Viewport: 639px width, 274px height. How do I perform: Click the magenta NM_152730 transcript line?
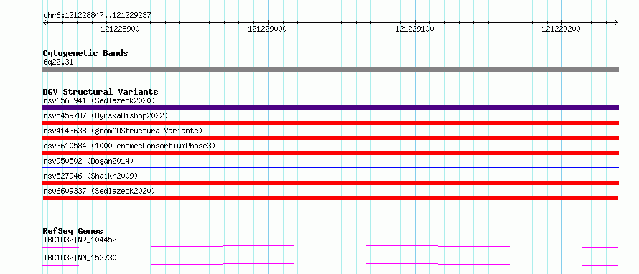pos(330,264)
